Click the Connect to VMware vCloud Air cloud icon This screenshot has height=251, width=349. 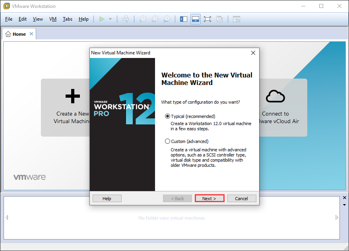pos(275,96)
